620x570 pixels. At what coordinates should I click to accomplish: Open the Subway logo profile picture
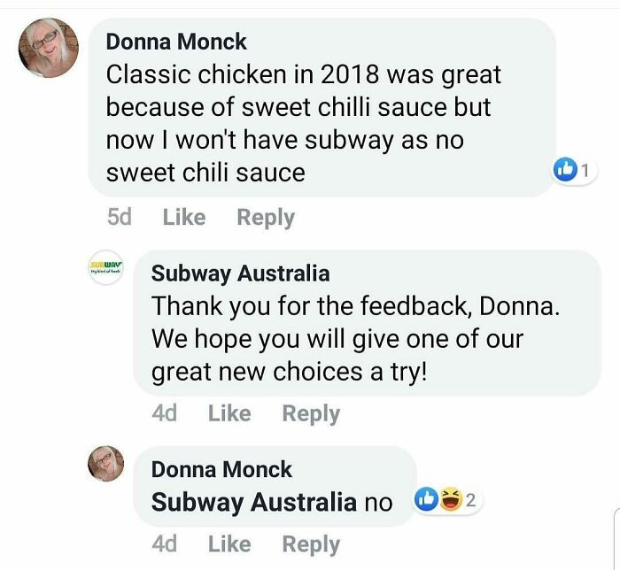(x=106, y=272)
